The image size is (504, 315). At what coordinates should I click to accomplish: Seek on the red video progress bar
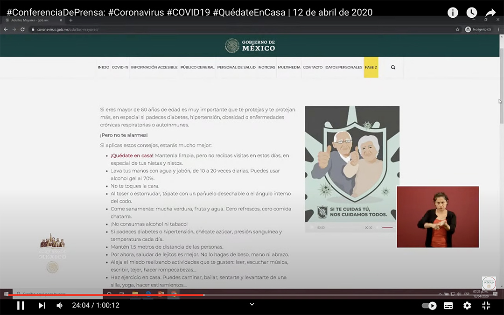(x=140, y=295)
